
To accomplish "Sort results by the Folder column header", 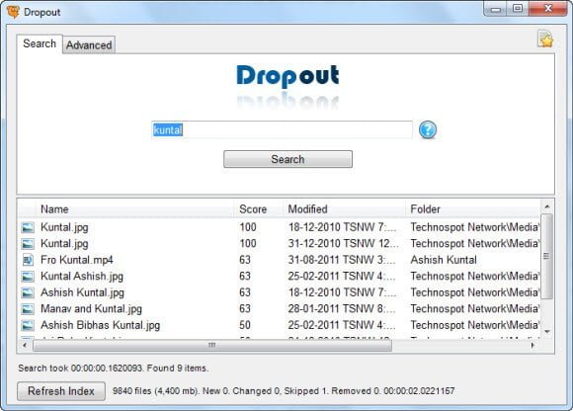I will coord(472,209).
